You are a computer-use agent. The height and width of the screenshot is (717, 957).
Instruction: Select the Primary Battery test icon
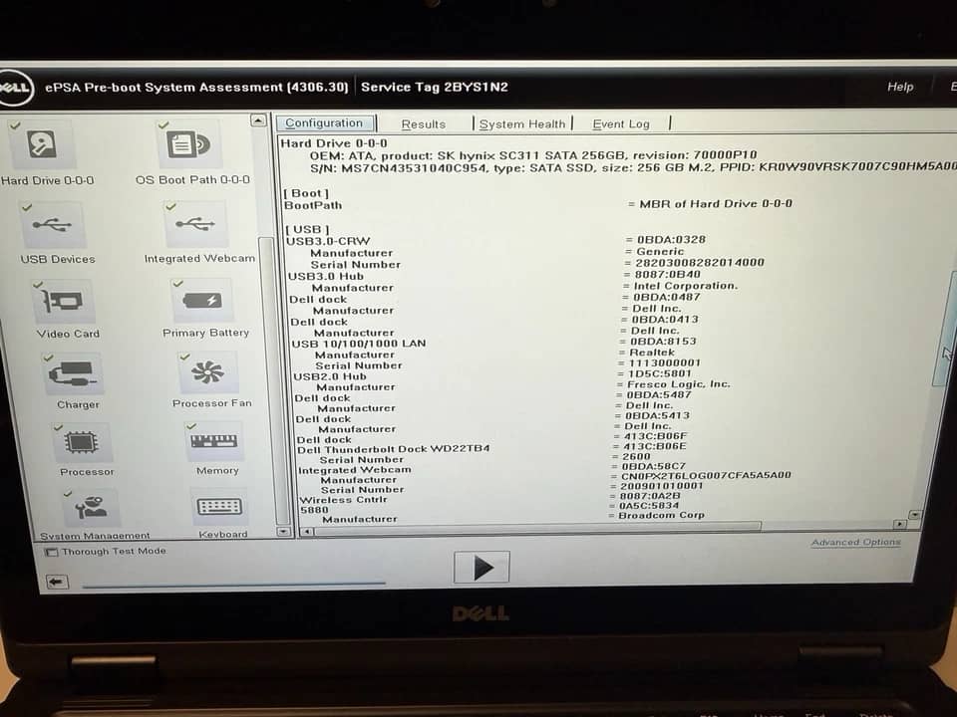tap(202, 300)
